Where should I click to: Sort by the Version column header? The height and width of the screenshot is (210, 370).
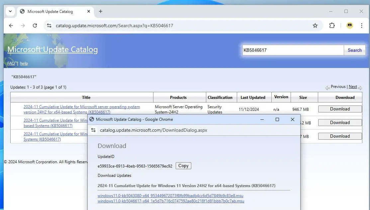pyautogui.click(x=281, y=97)
